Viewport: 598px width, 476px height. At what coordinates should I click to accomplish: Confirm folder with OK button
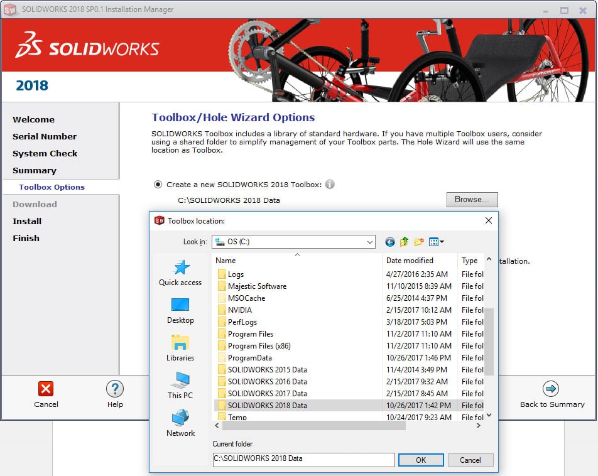(421, 460)
